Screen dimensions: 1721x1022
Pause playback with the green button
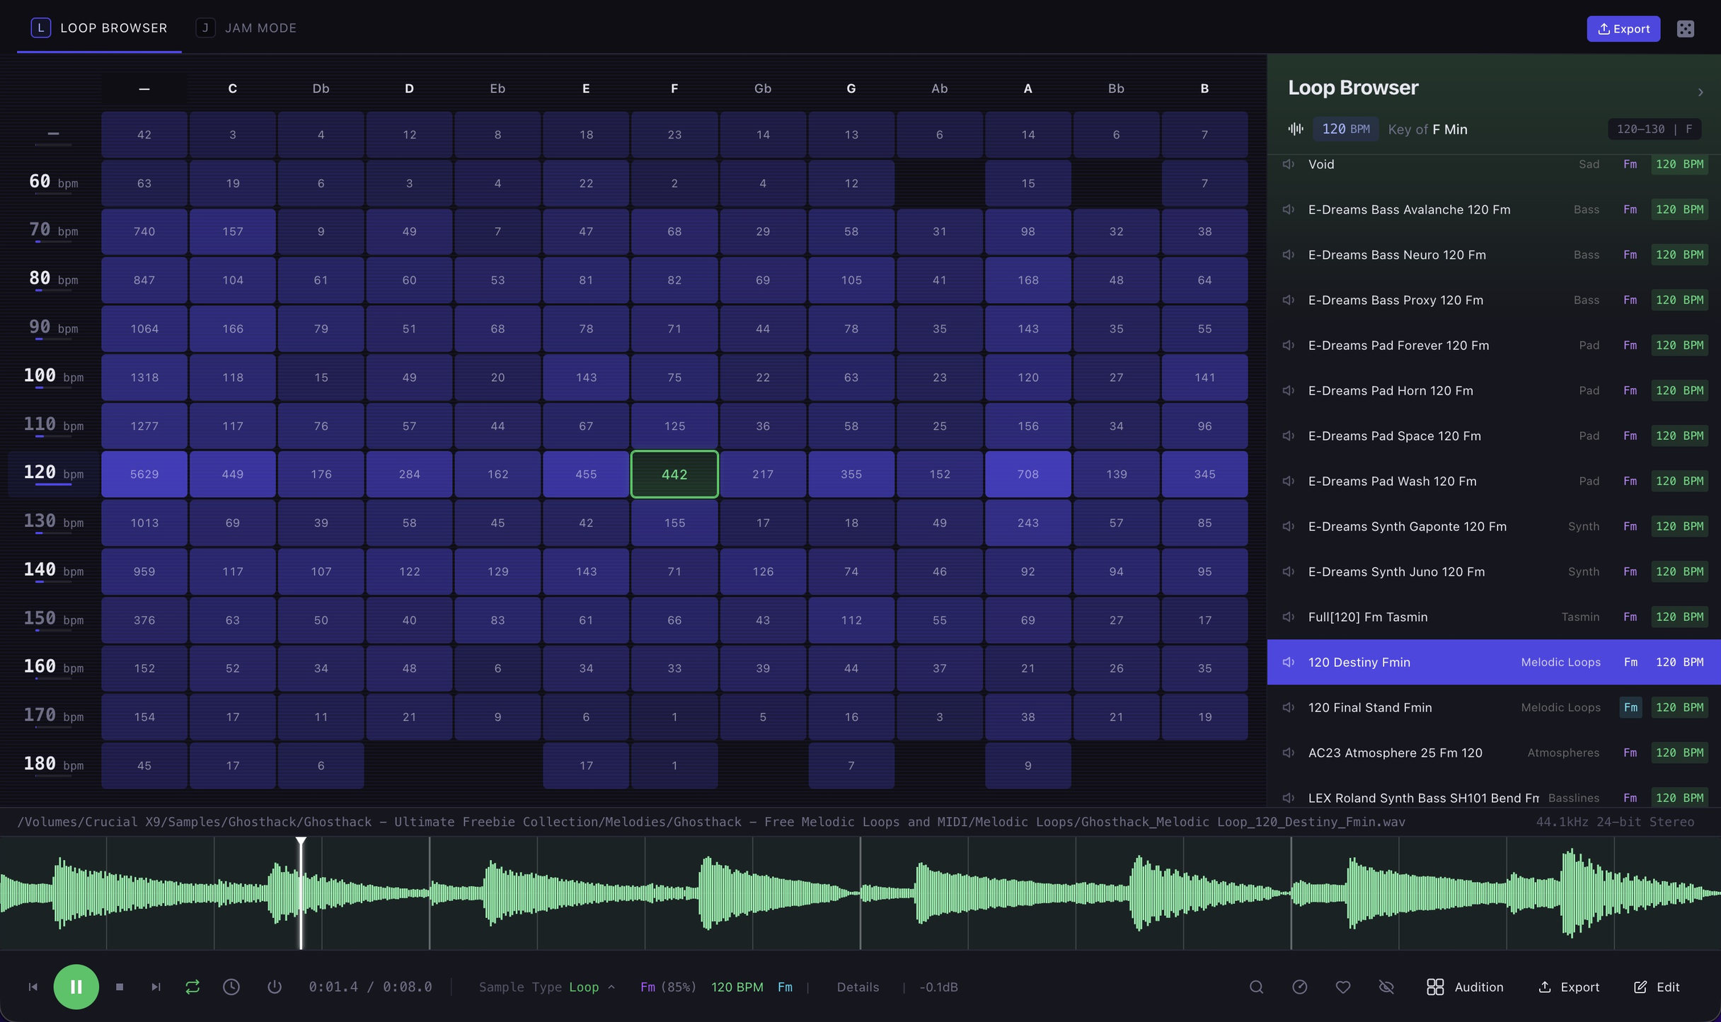(x=76, y=987)
